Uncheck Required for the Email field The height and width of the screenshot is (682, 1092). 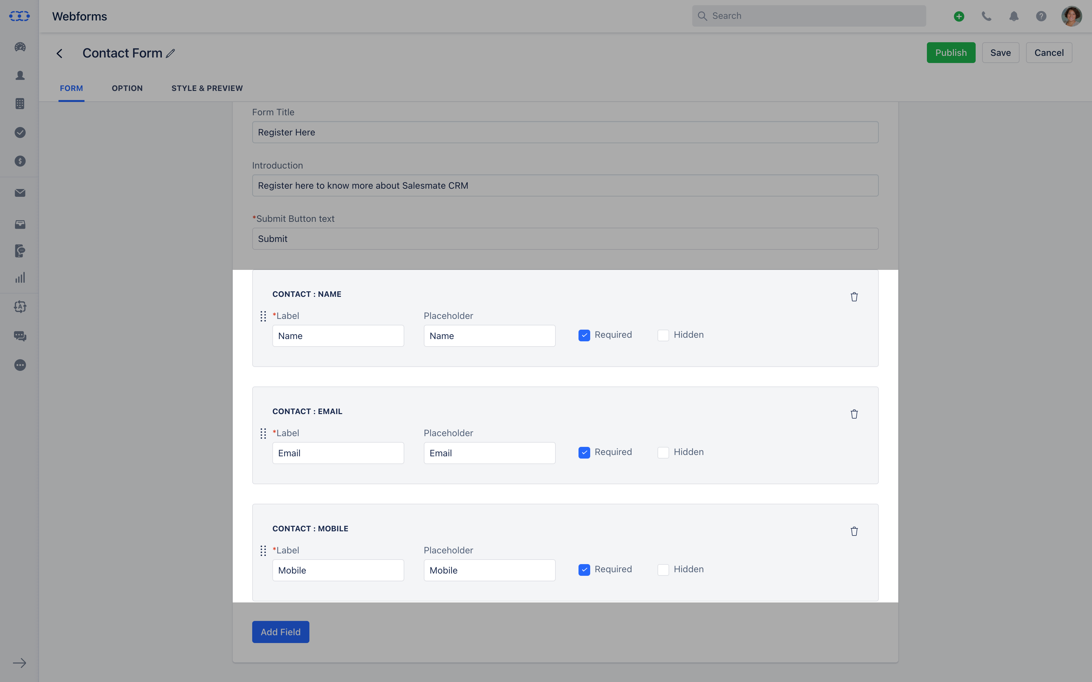coord(584,452)
